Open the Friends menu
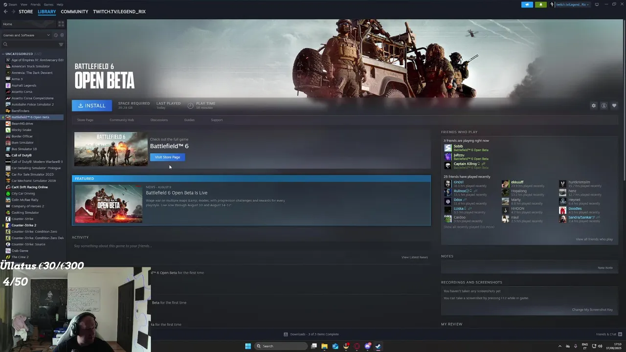Image resolution: width=626 pixels, height=352 pixels. click(36, 4)
